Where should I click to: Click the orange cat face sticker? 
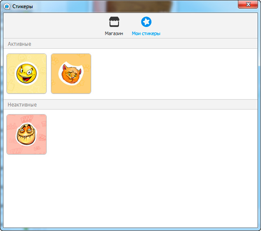click(x=70, y=74)
